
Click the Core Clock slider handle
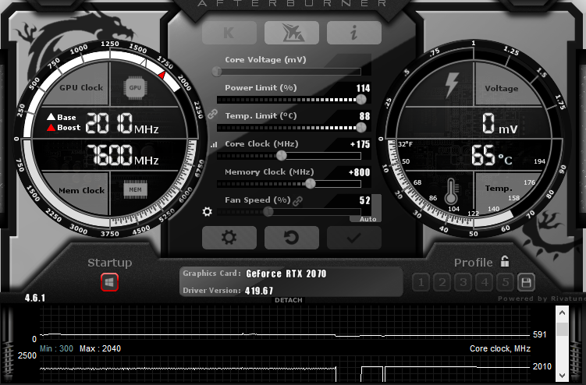click(282, 156)
